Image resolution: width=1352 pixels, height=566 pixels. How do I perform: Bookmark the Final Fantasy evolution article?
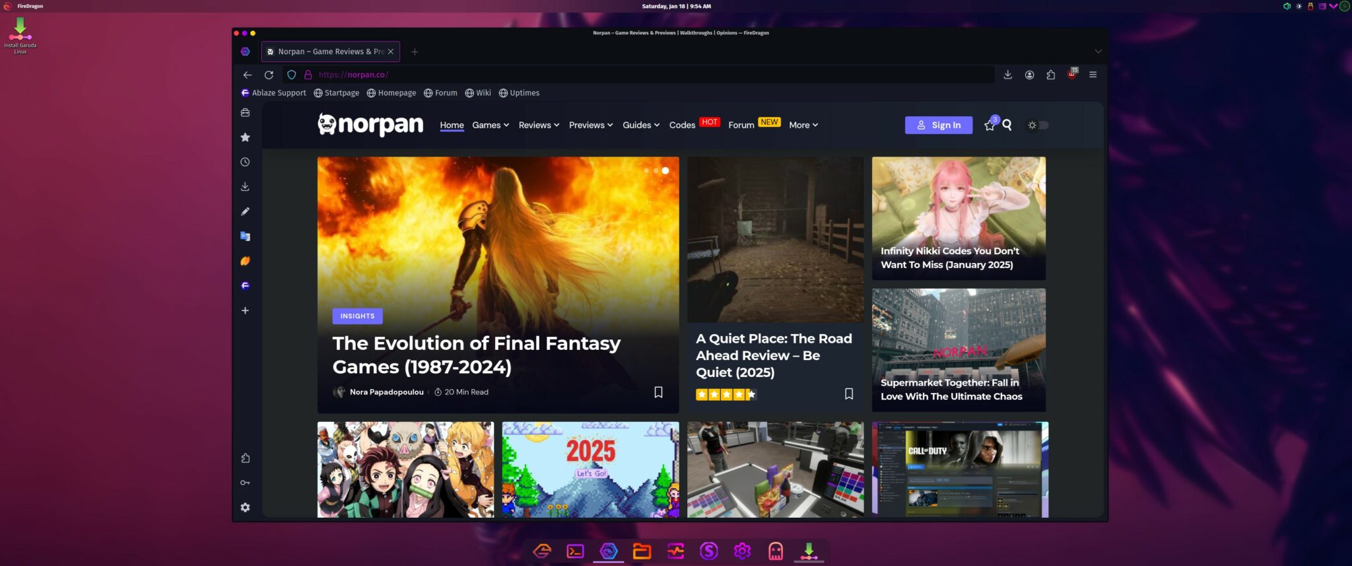point(658,392)
